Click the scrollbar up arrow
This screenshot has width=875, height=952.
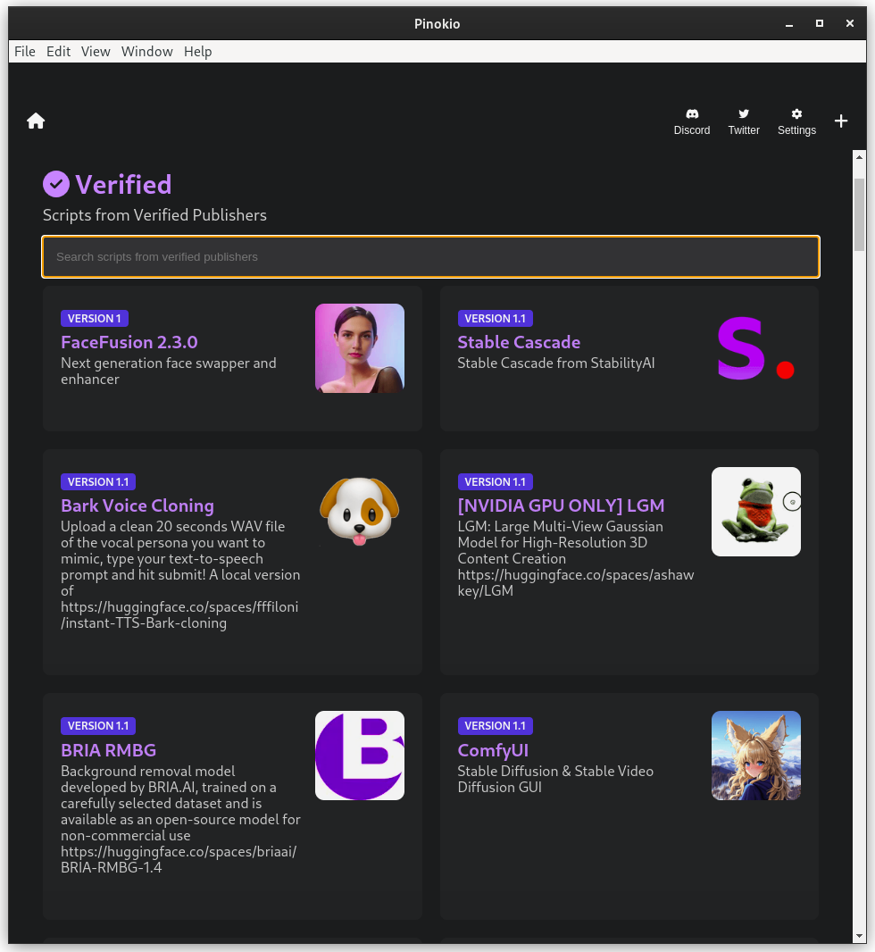(x=859, y=156)
